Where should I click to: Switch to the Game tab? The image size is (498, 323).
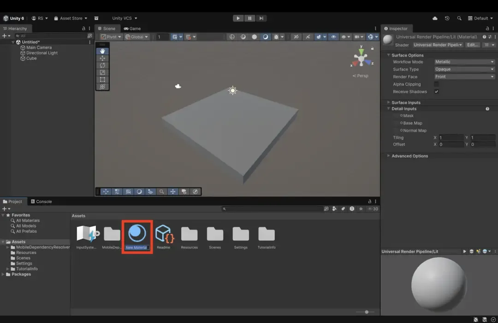132,29
